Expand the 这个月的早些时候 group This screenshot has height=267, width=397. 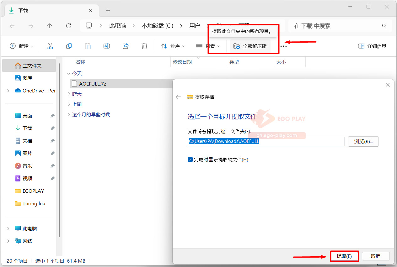click(x=69, y=114)
